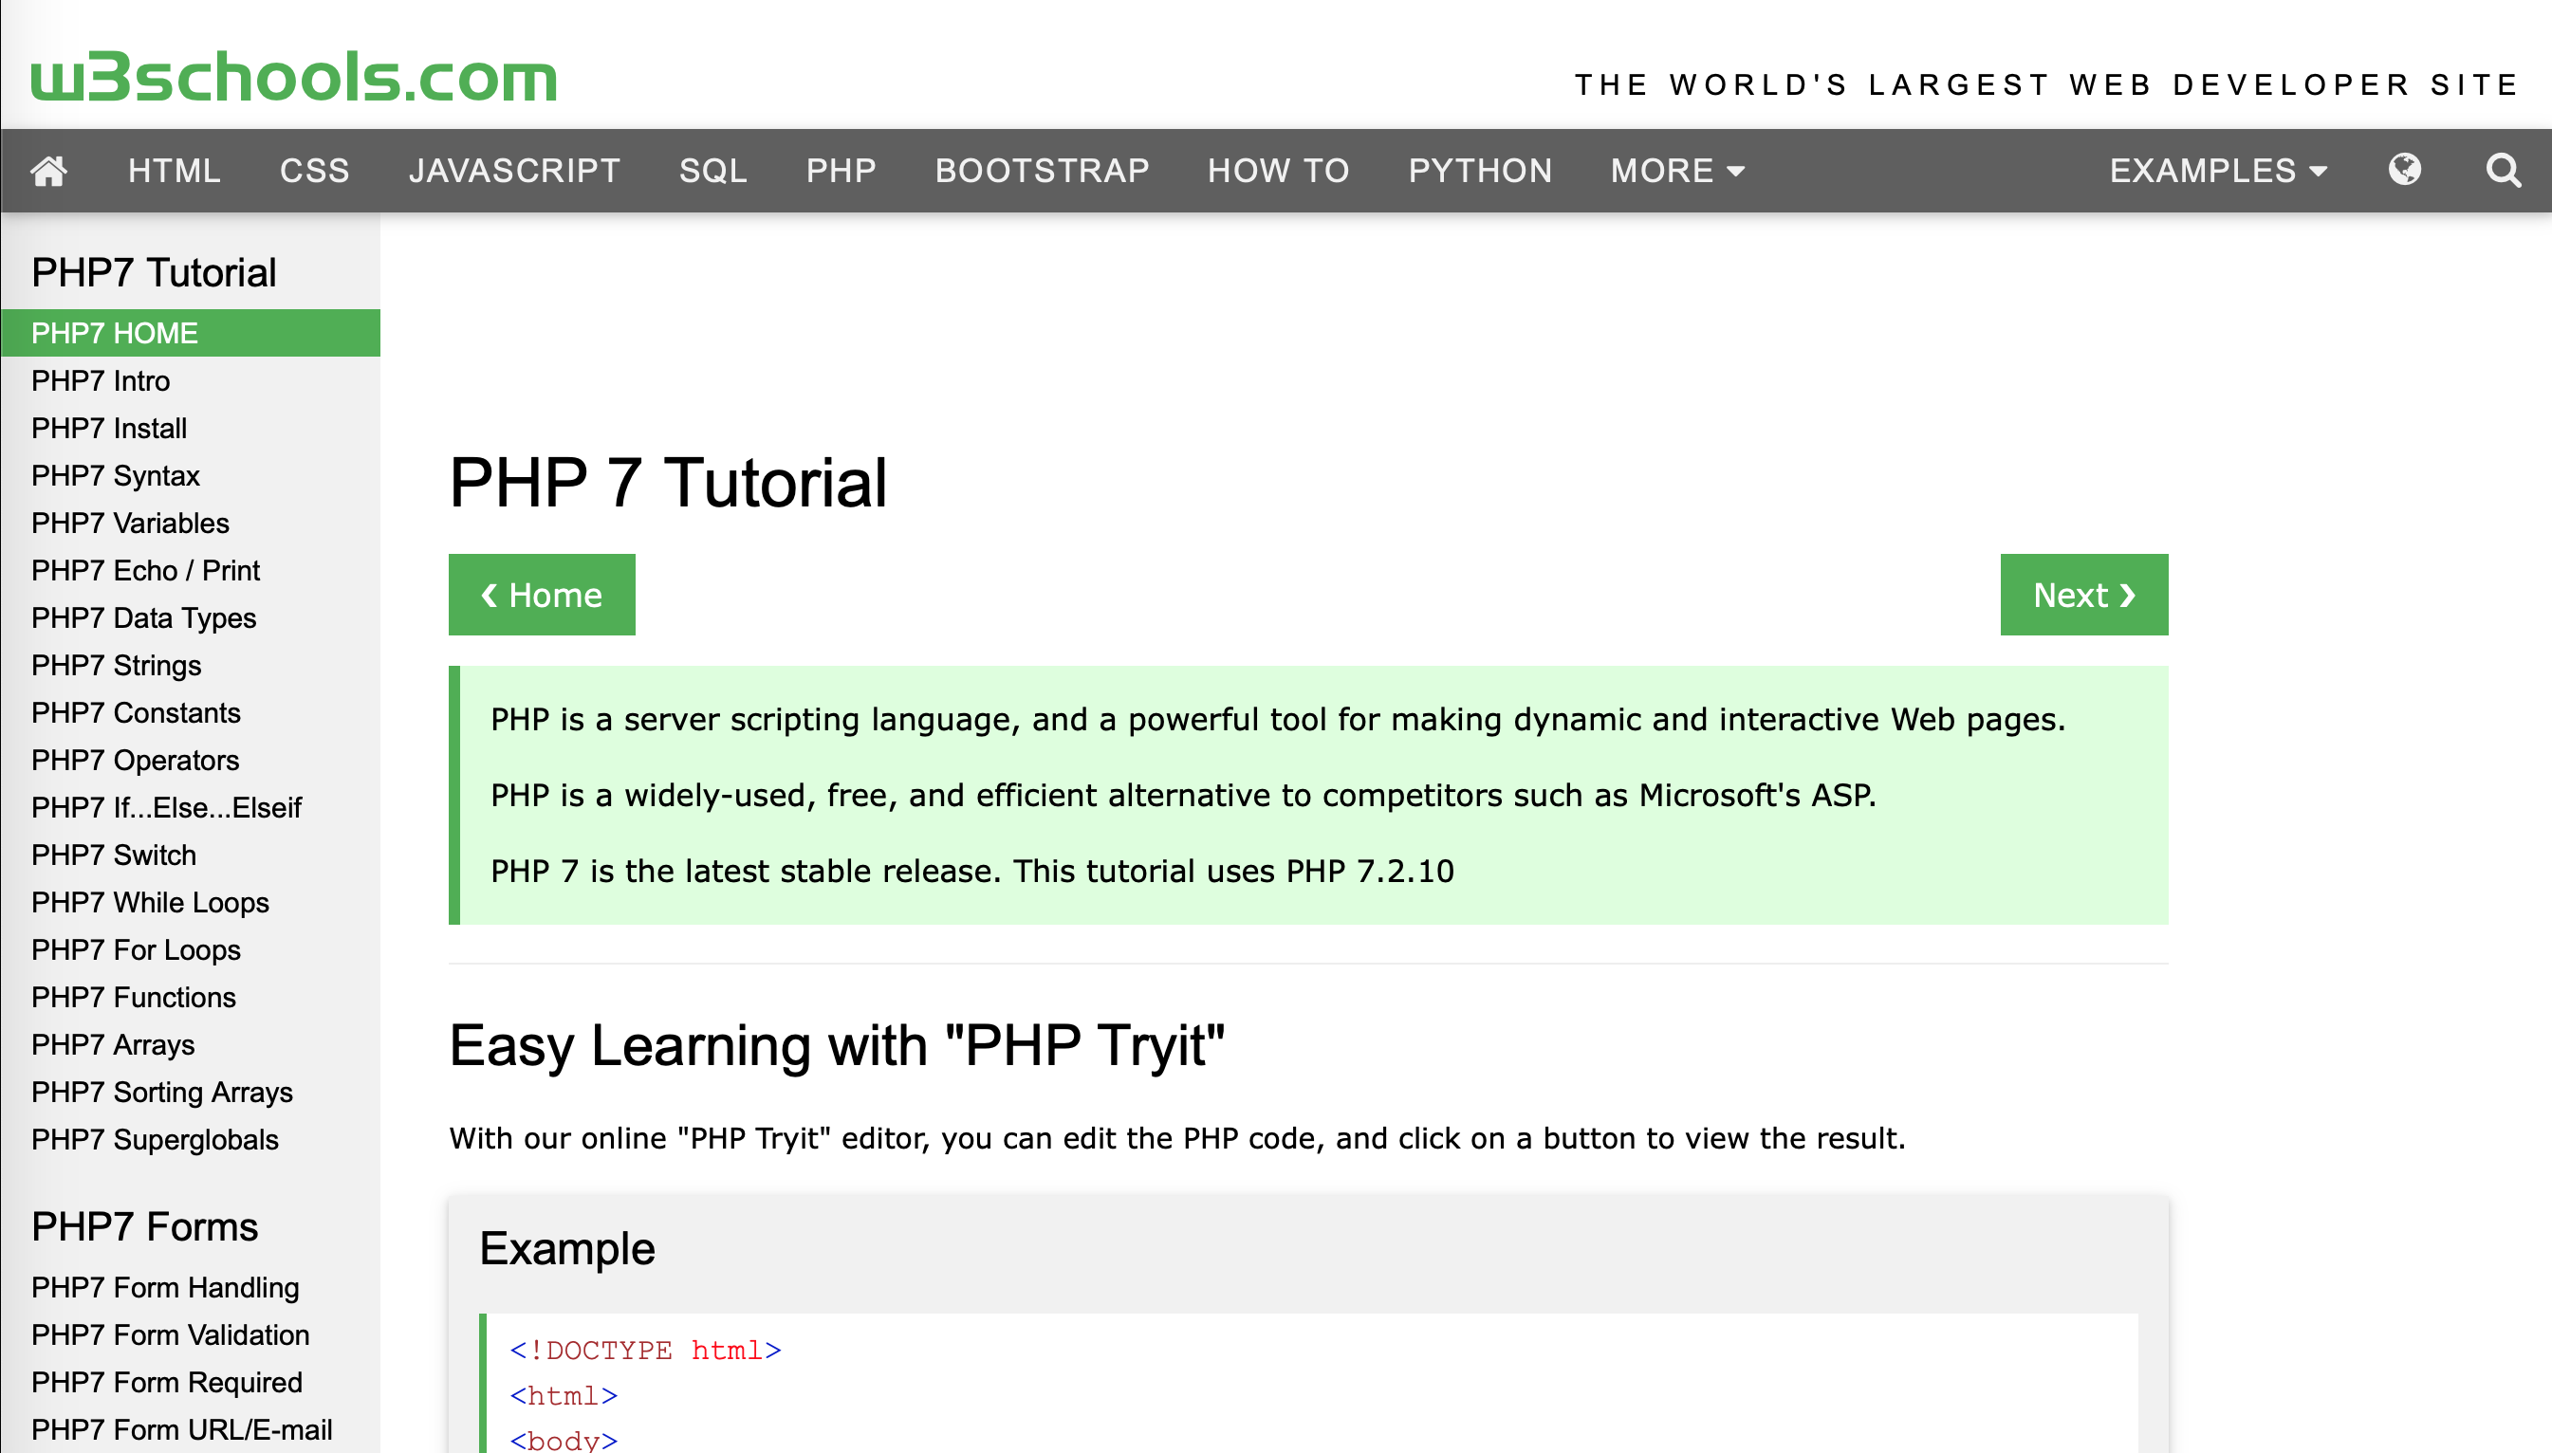Click the globe/language icon
2552x1453 pixels.
[x=2405, y=170]
